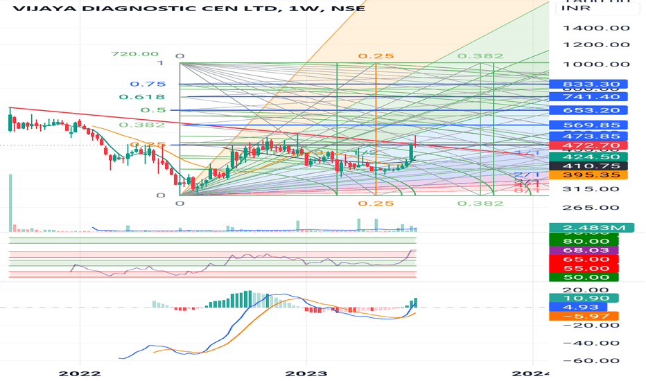Viewport: 646px width, 381px height.
Task: Click the 2/1 Gann fan label
Action: pos(527,175)
